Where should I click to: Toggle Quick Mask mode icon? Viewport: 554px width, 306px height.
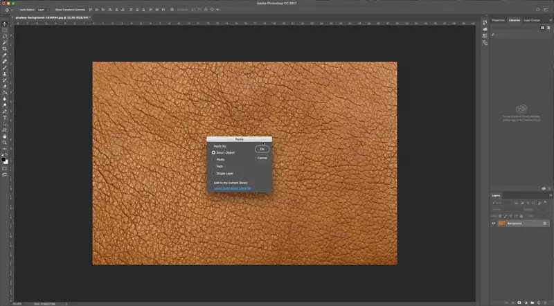coord(5,168)
